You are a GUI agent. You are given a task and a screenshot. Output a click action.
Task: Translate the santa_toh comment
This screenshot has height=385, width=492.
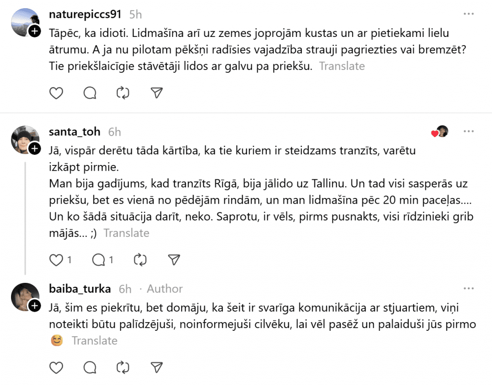tap(126, 233)
